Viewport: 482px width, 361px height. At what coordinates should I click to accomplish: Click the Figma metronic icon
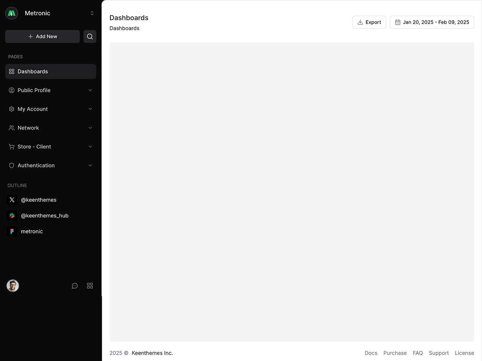pos(12,231)
